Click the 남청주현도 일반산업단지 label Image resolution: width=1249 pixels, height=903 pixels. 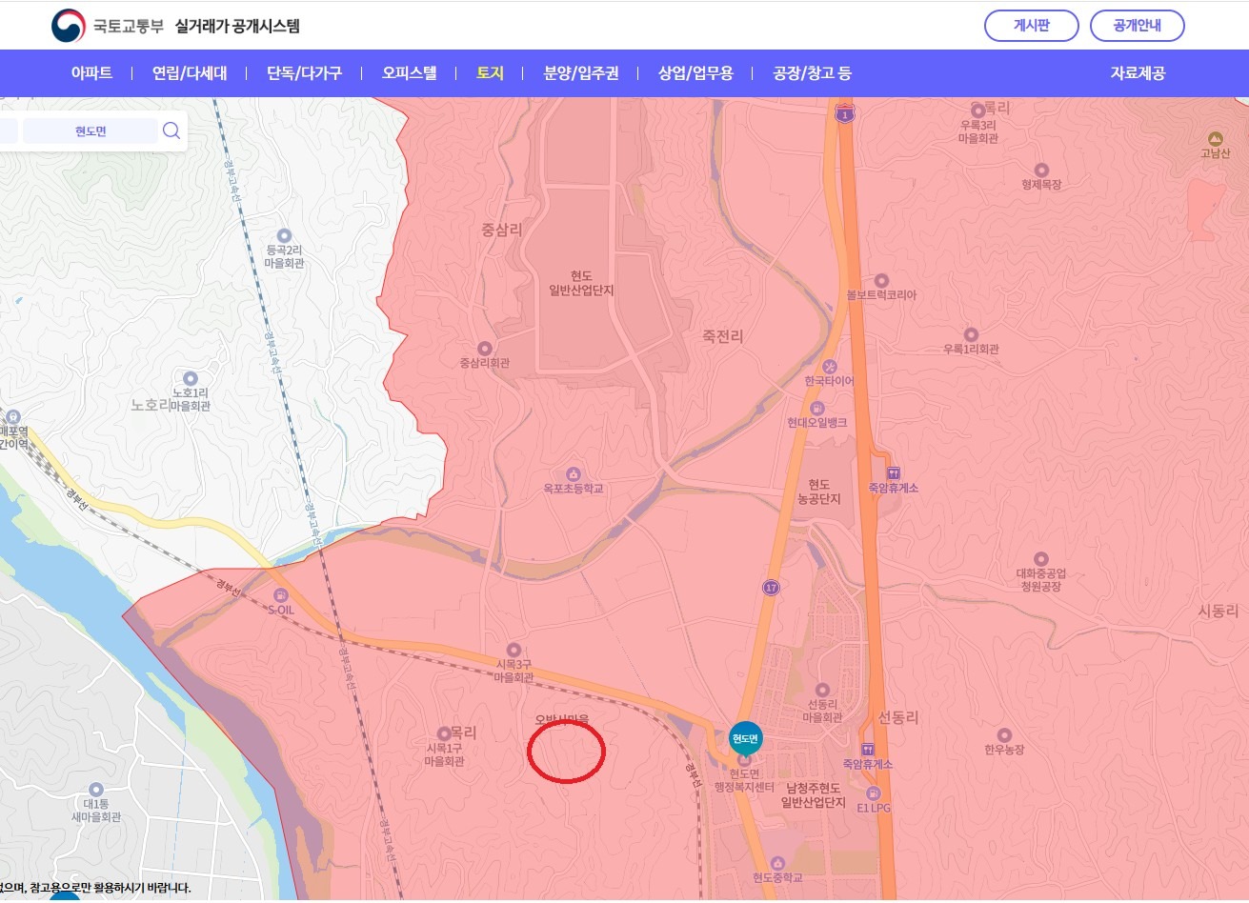[814, 796]
